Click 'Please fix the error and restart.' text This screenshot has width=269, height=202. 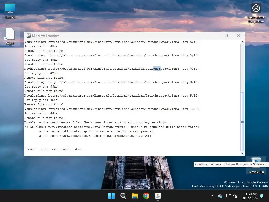(x=55, y=149)
